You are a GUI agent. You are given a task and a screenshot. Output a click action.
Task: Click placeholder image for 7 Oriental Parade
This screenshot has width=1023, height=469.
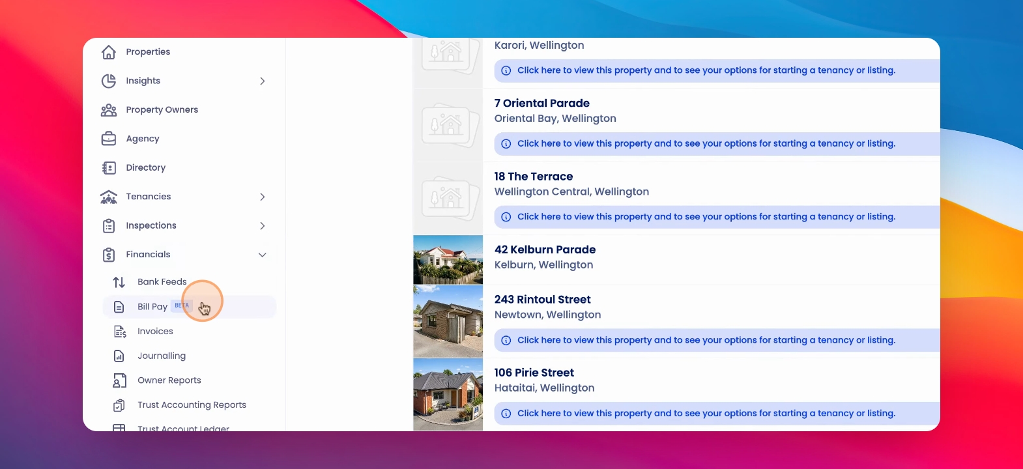(448, 125)
